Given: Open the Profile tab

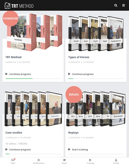Looking at the screenshot, I should click(x=116, y=161).
